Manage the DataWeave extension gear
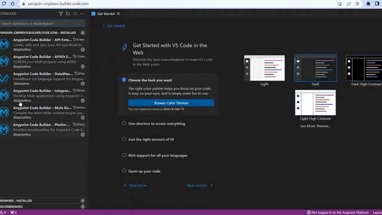Image resolution: width=382 pixels, height=215 pixels. pyautogui.click(x=83, y=84)
